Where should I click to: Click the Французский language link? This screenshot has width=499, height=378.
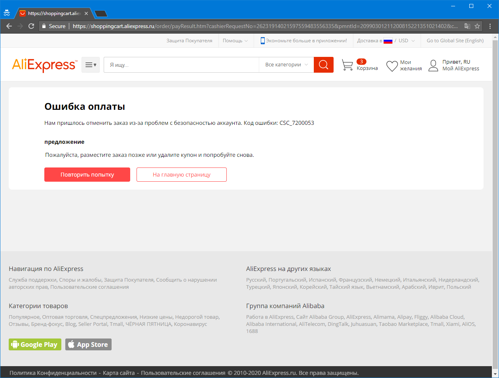click(x=355, y=280)
